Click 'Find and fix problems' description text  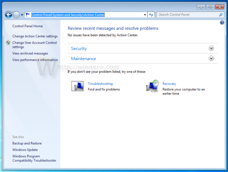(x=104, y=89)
